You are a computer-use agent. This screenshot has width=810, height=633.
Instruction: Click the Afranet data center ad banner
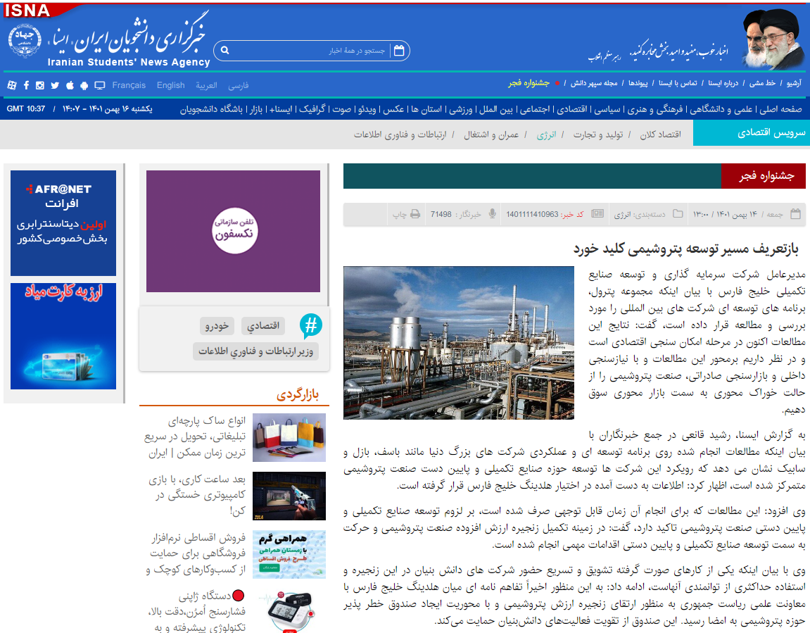63,223
